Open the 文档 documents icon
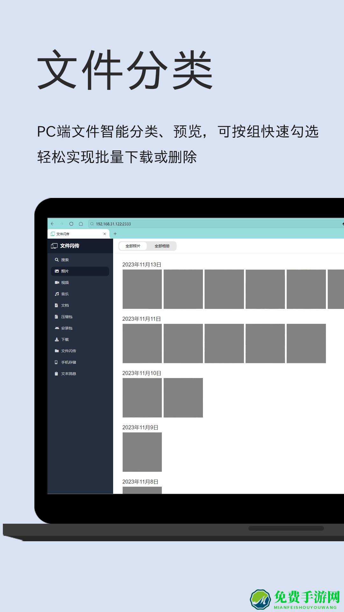This screenshot has width=344, height=612. pos(57,305)
